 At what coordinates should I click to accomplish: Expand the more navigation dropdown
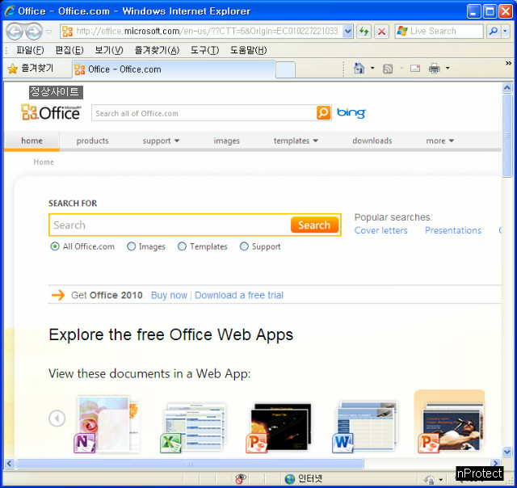tap(452, 141)
